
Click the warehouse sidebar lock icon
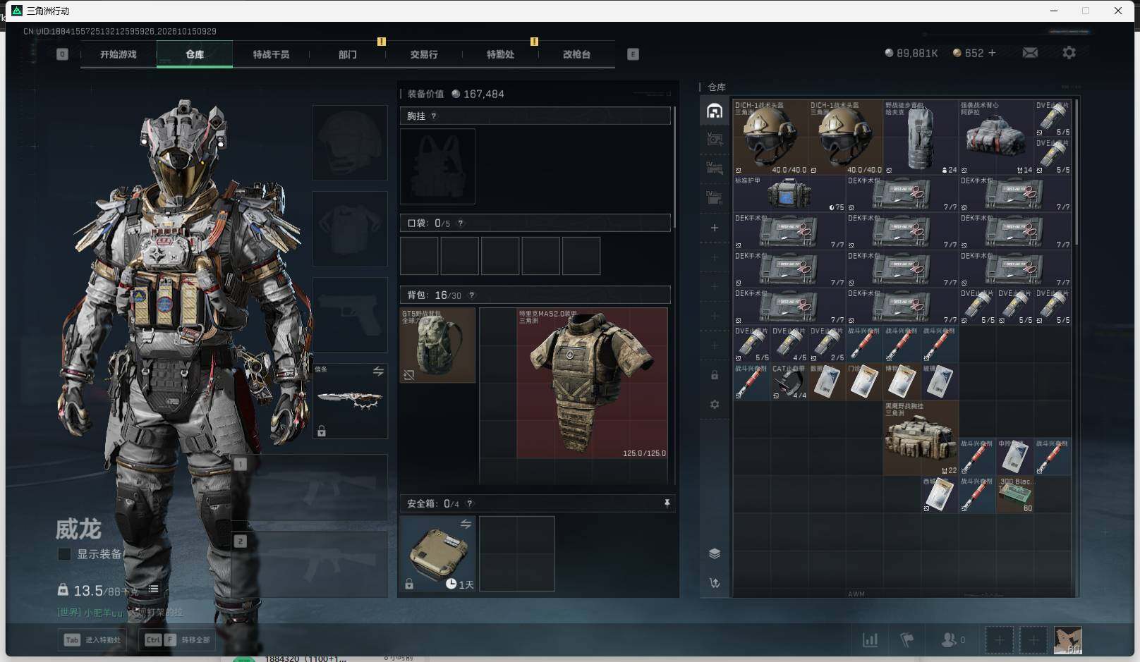click(715, 375)
